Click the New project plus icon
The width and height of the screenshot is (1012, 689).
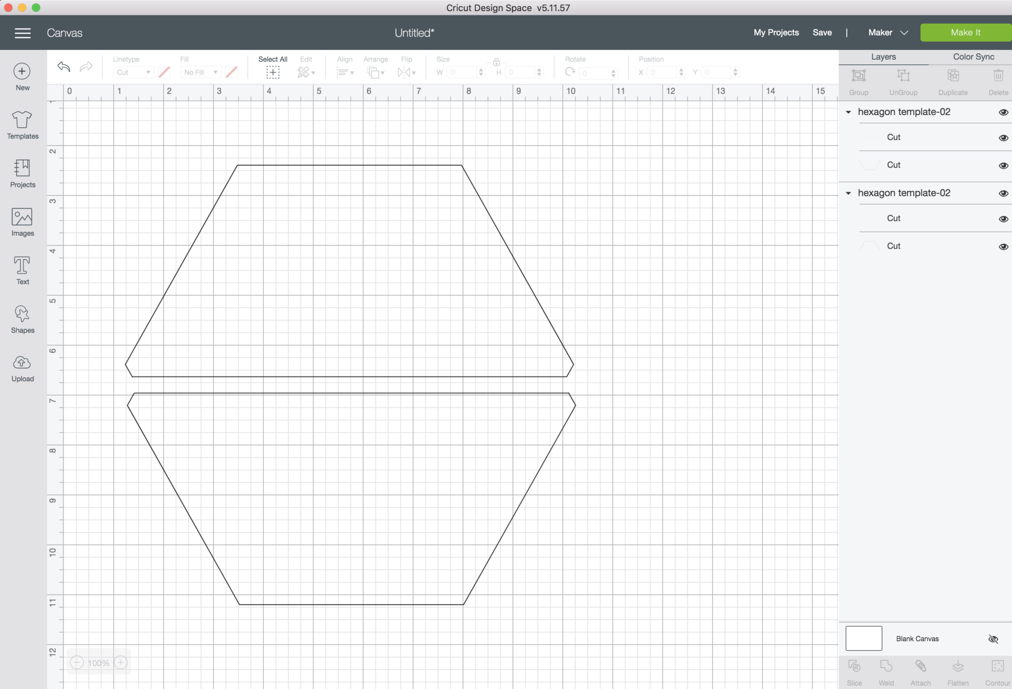(x=22, y=72)
